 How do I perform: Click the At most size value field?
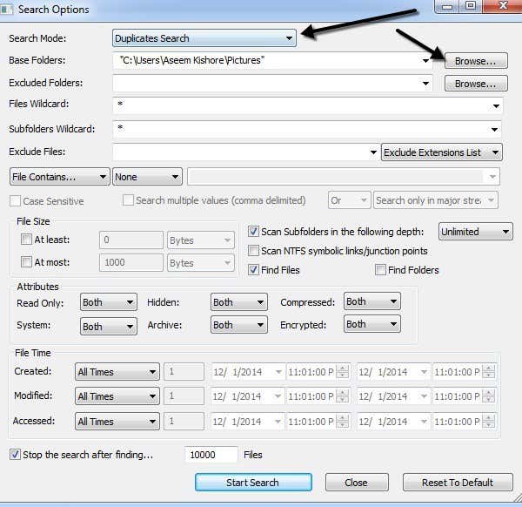(x=131, y=262)
